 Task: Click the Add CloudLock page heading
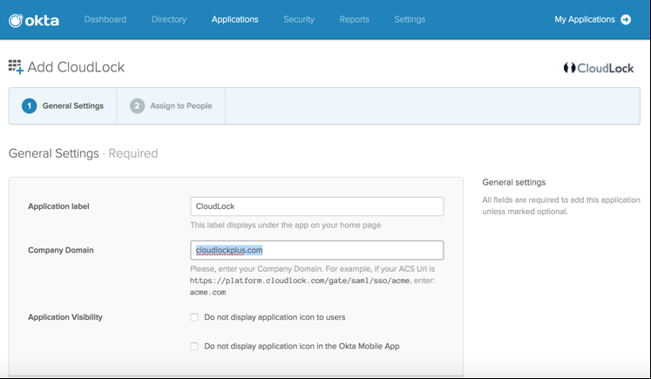coord(76,67)
